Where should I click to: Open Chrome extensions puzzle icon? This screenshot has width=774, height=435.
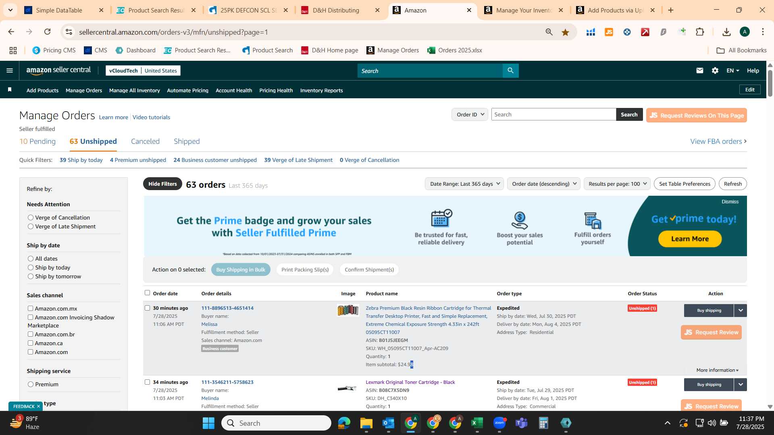700,32
